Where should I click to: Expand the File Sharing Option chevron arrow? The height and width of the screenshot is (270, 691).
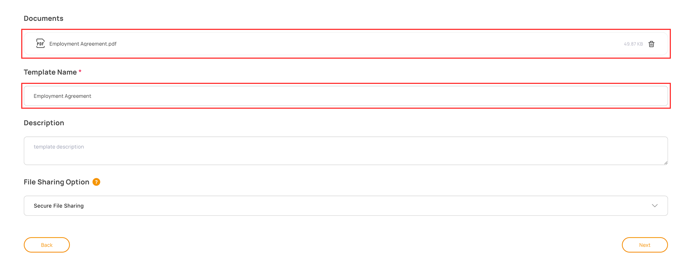point(655,206)
